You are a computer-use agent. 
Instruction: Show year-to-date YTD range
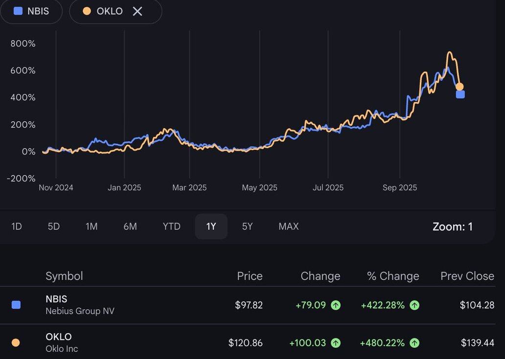[x=172, y=226]
